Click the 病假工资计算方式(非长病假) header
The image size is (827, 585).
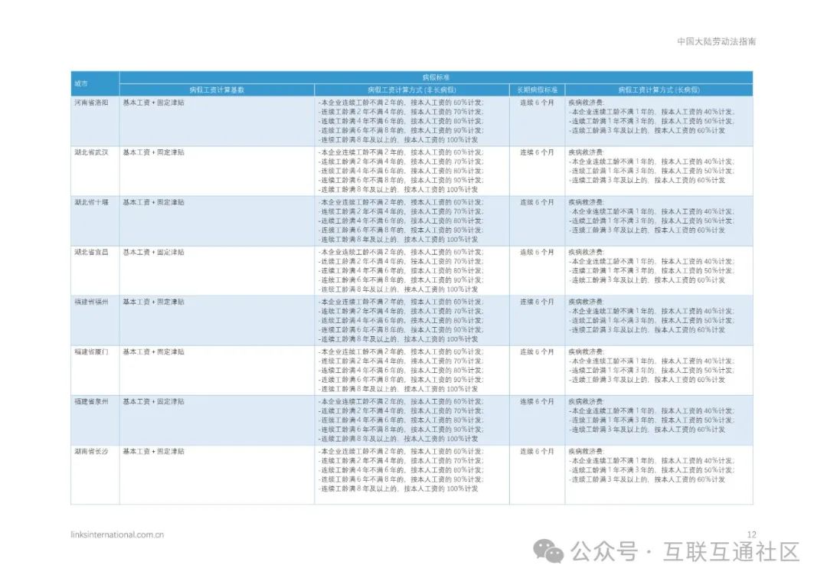pos(412,90)
